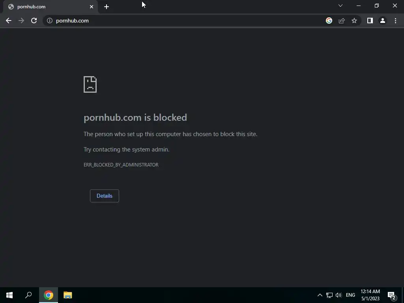Image resolution: width=404 pixels, height=303 pixels.
Task: Toggle the Chrome side panel icon
Action: pyautogui.click(x=370, y=21)
